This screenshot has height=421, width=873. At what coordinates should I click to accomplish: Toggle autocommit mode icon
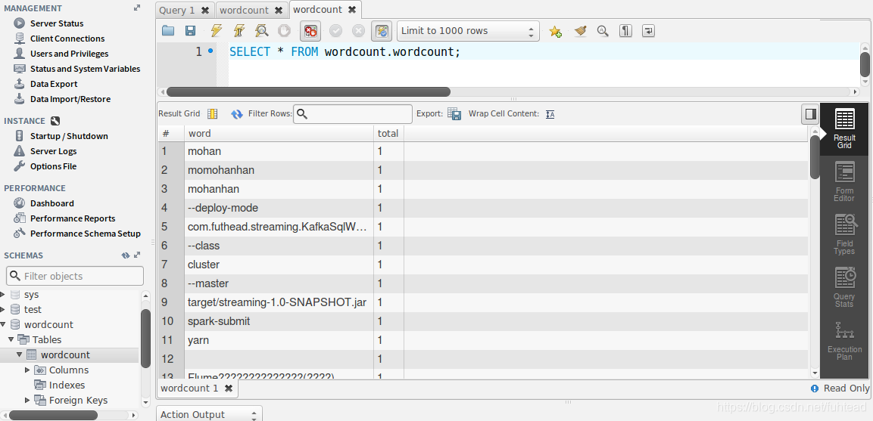pos(382,30)
